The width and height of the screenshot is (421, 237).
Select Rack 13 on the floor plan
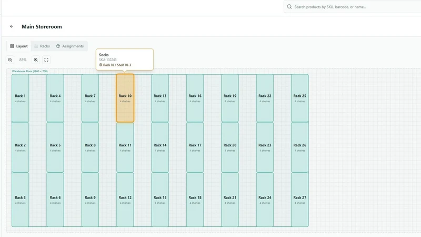(160, 98)
